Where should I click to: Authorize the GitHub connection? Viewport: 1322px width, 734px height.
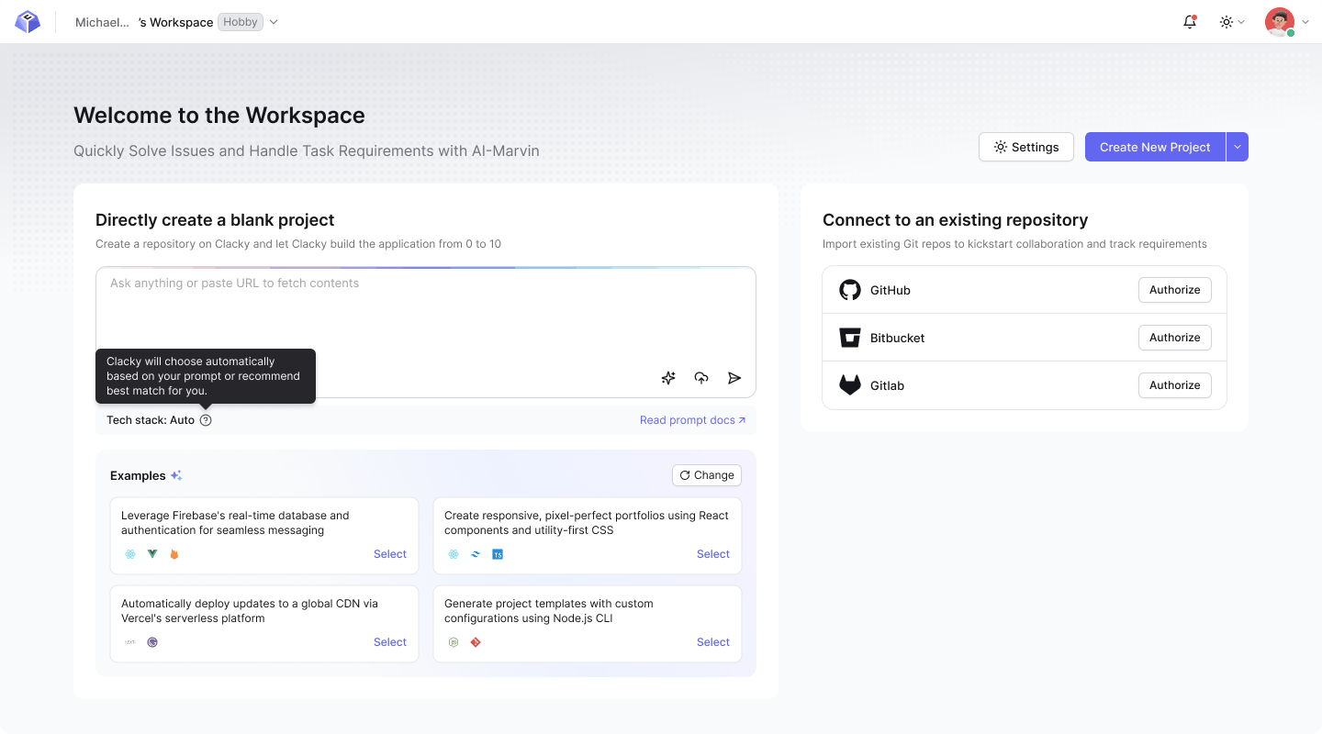pos(1174,290)
